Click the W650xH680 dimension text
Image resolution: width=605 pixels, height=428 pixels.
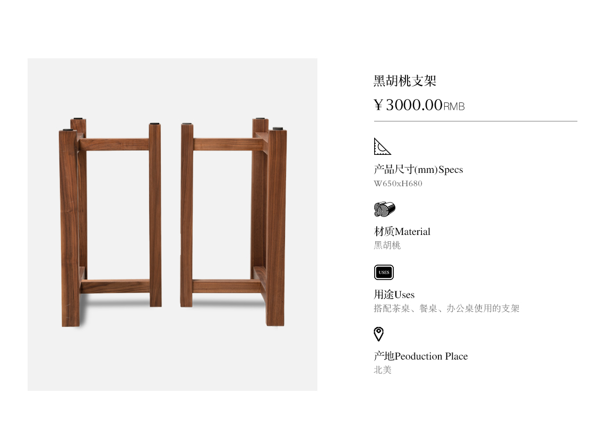[x=398, y=184]
